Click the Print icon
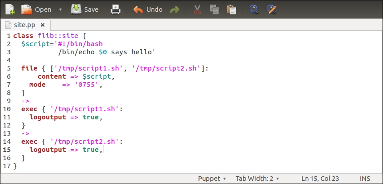383x184 pixels. coord(116,9)
